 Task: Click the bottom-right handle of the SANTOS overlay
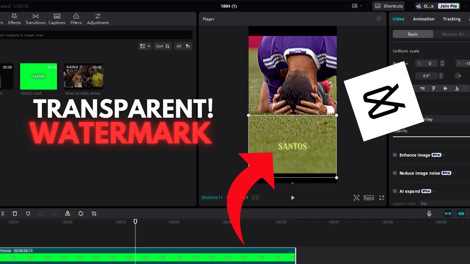coord(337,177)
